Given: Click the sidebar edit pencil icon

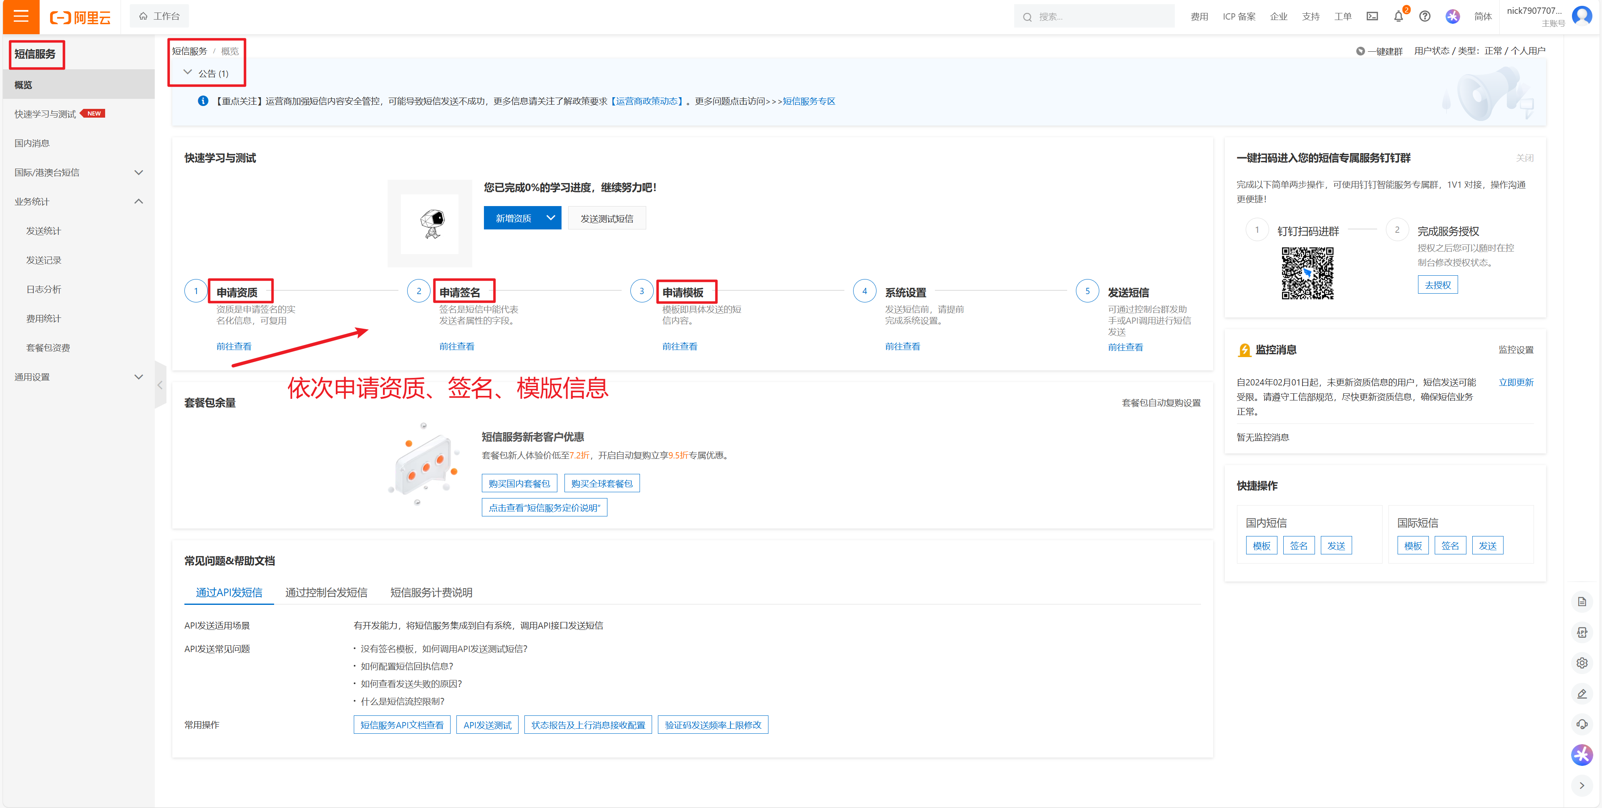Looking at the screenshot, I should click(1582, 694).
